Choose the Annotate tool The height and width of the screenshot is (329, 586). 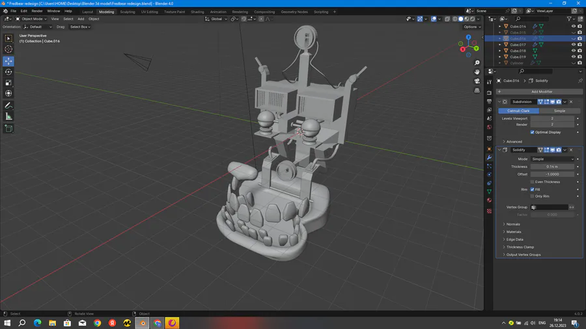(8, 106)
